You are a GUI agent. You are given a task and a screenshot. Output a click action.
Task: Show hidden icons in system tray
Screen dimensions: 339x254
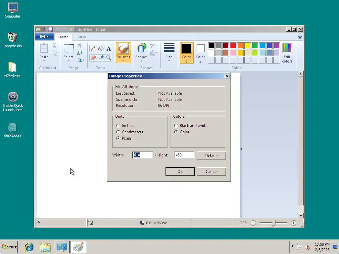(292, 247)
